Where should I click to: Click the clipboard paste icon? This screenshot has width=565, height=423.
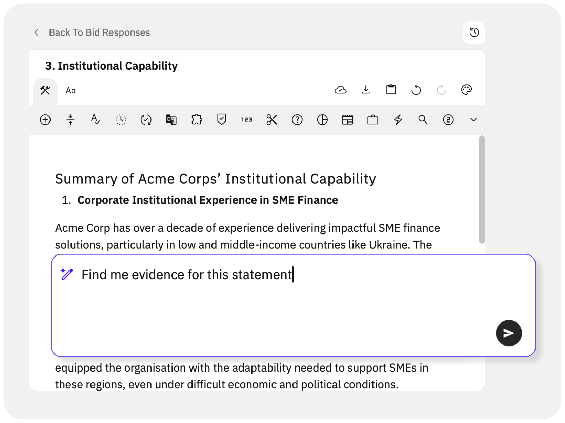tap(391, 90)
